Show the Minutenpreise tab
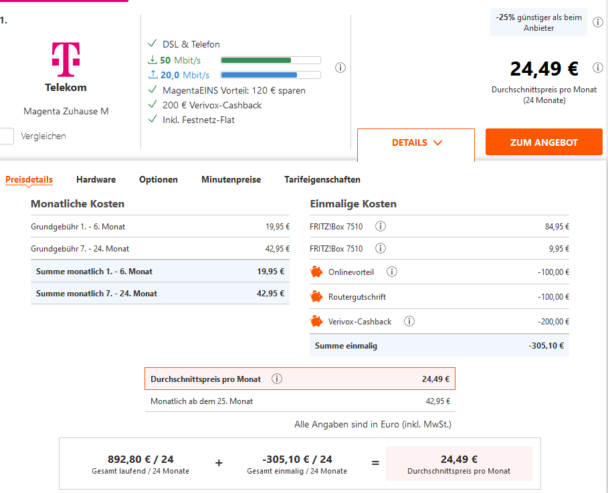608x493 pixels. click(x=231, y=179)
